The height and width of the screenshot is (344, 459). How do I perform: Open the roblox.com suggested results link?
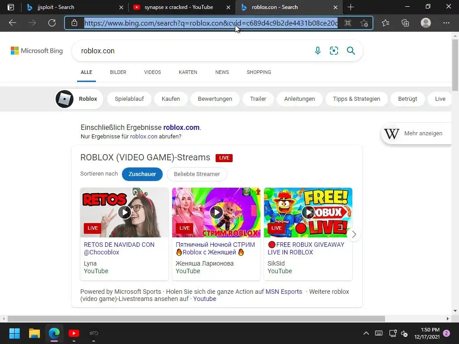[x=181, y=128]
